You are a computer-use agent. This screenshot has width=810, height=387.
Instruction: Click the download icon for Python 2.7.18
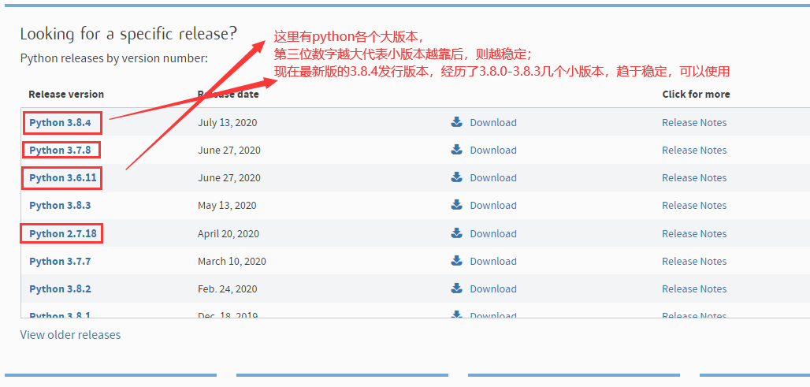tap(456, 233)
